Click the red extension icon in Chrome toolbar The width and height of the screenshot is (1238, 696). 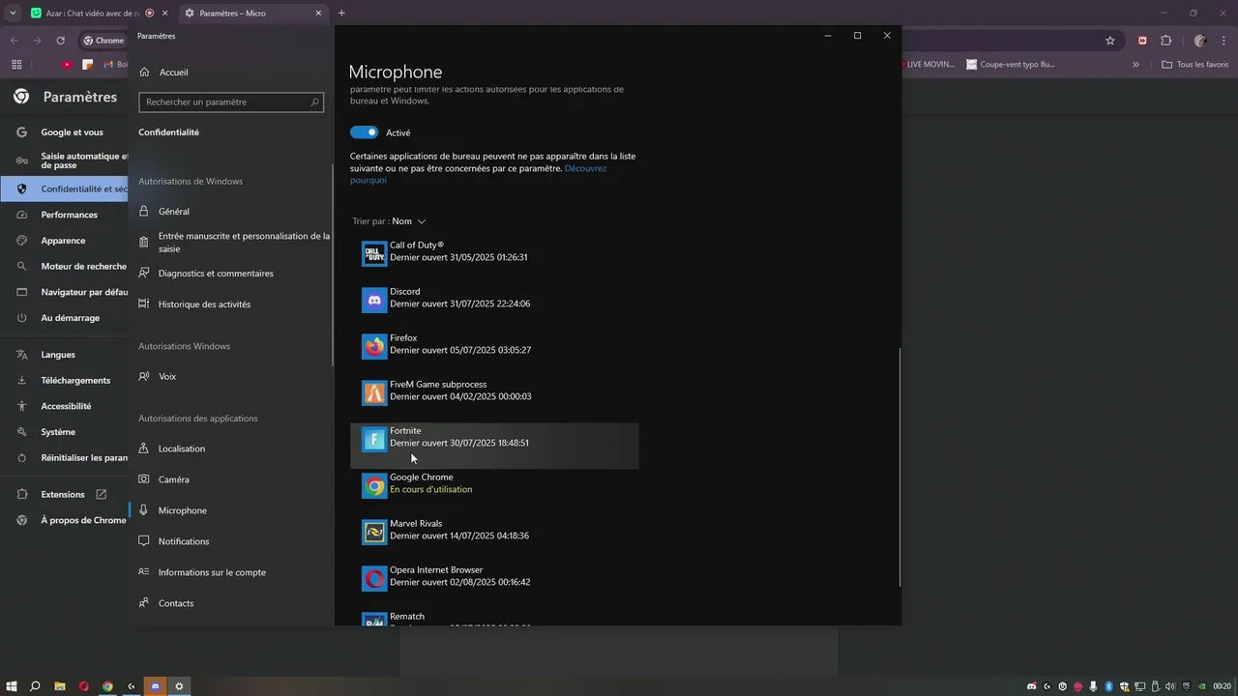click(1142, 41)
